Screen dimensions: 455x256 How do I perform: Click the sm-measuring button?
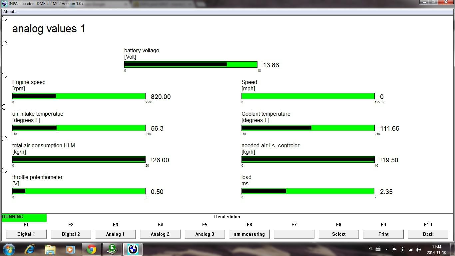coord(249,234)
